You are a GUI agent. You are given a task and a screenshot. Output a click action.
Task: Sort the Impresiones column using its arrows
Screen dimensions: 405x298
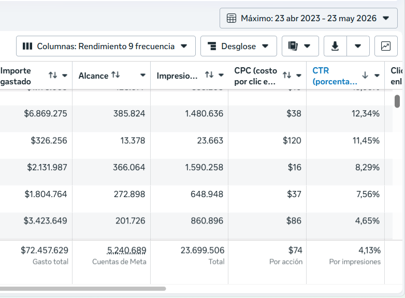coord(209,75)
